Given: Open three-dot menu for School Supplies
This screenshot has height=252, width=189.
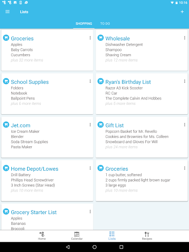Looking at the screenshot, I should tap(90, 81).
